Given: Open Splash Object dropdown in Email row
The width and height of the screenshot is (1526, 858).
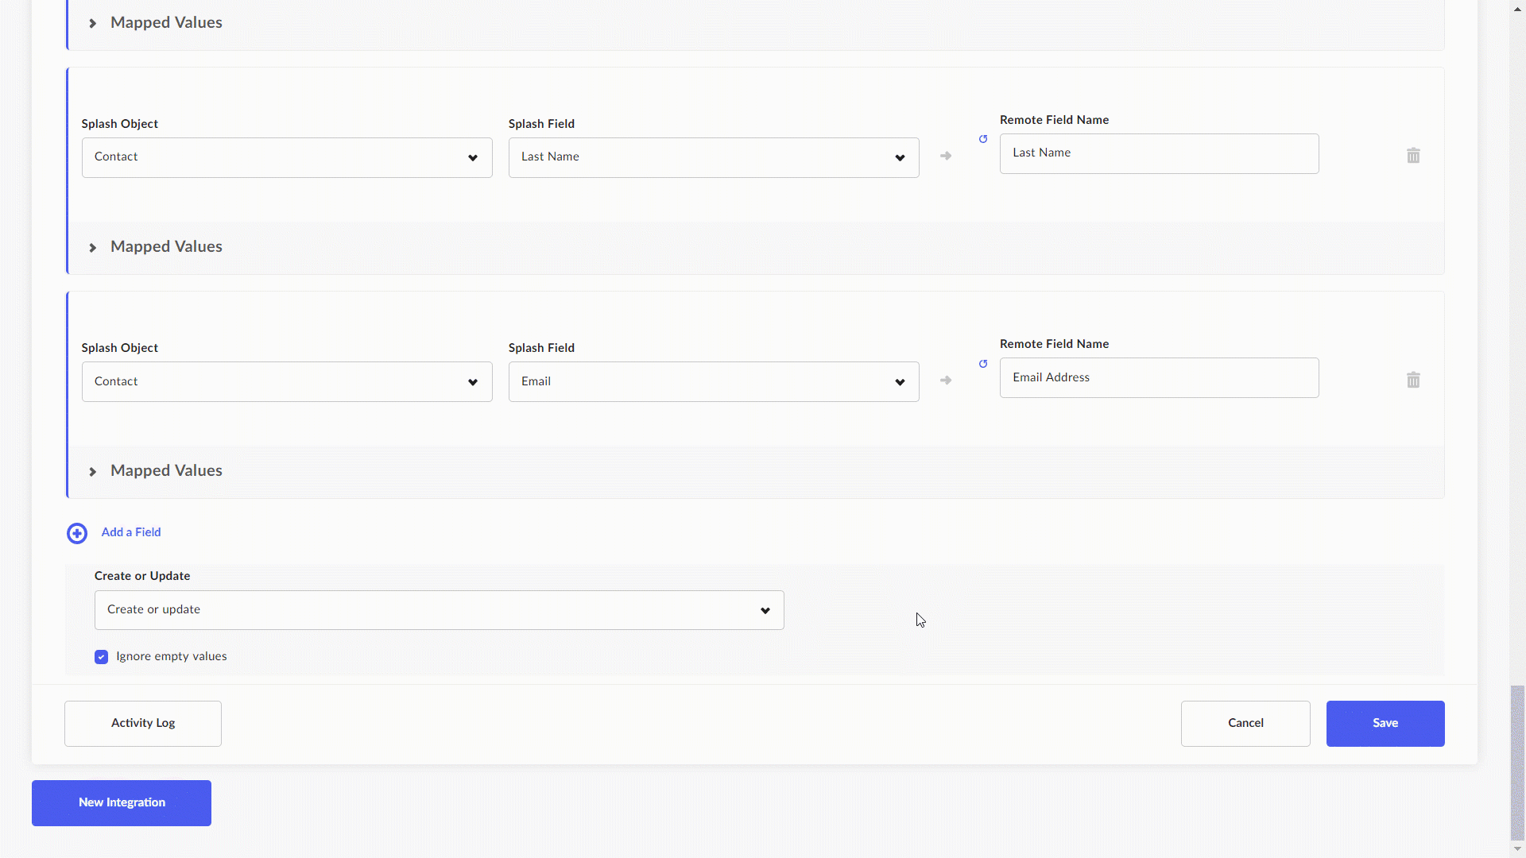Looking at the screenshot, I should tap(287, 382).
